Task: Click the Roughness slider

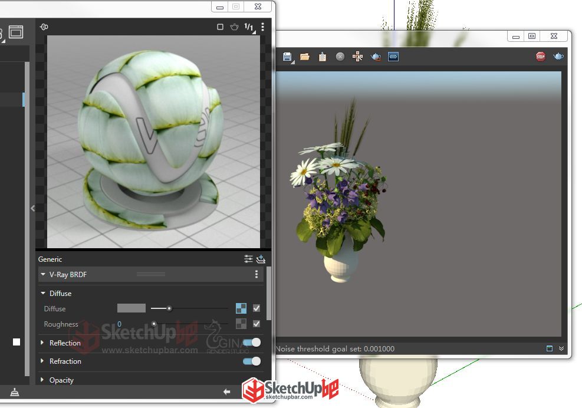Action: coord(189,324)
